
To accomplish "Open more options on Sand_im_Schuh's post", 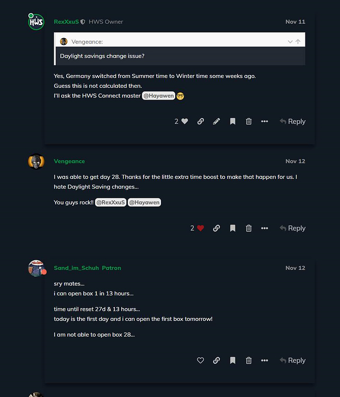I will click(265, 360).
